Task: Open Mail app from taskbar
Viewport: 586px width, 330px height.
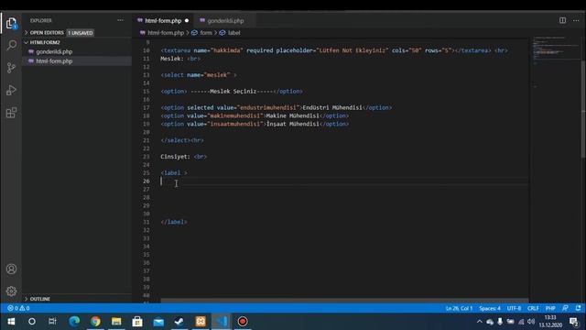Action: coord(158,322)
